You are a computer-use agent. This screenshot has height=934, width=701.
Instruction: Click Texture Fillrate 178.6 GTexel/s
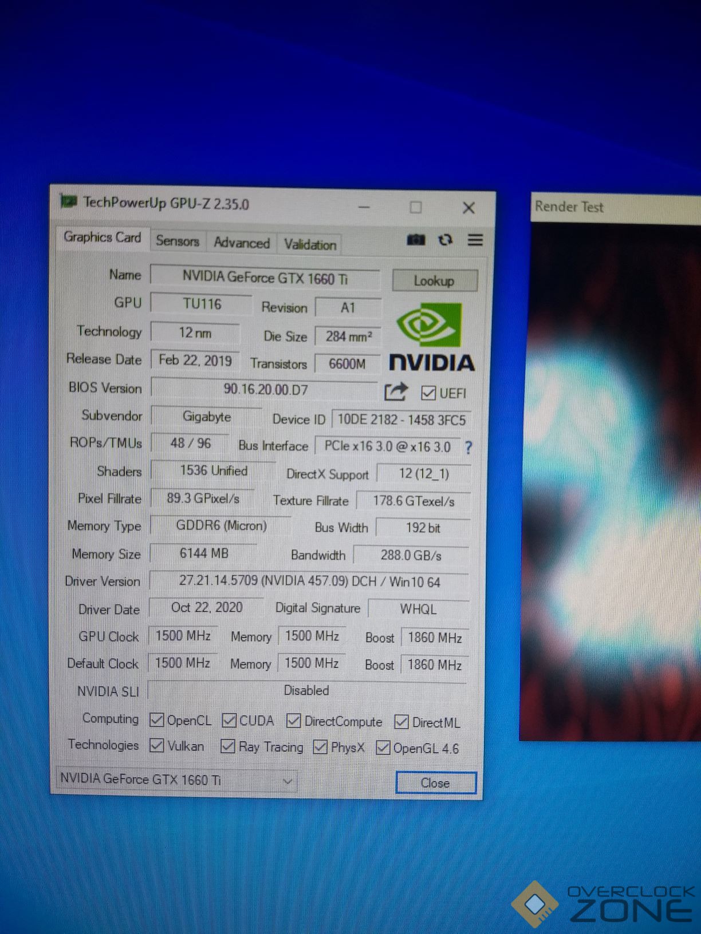tap(413, 501)
